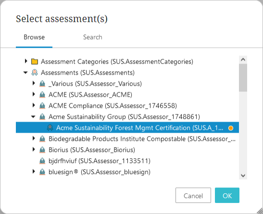Click the _Various assessor building icon
Image resolution: width=263 pixels, height=214 pixels.
(x=42, y=84)
